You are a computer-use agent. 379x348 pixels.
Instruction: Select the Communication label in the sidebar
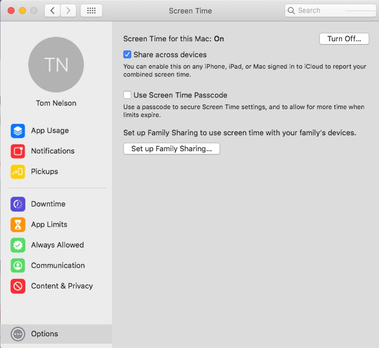pos(58,265)
